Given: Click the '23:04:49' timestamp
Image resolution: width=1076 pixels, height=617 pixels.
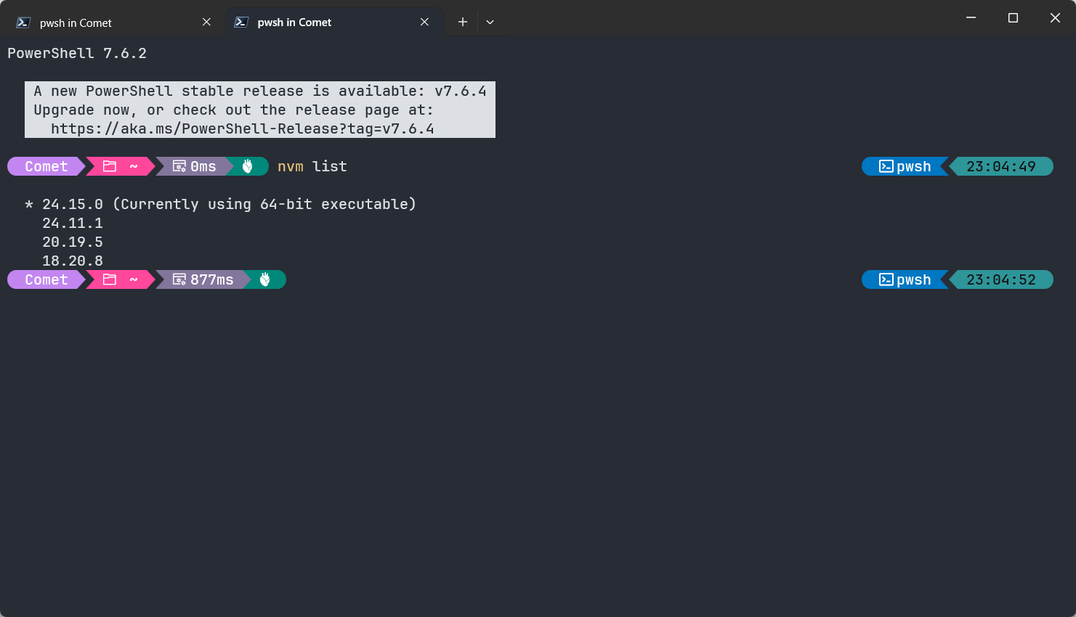Looking at the screenshot, I should (x=1001, y=166).
